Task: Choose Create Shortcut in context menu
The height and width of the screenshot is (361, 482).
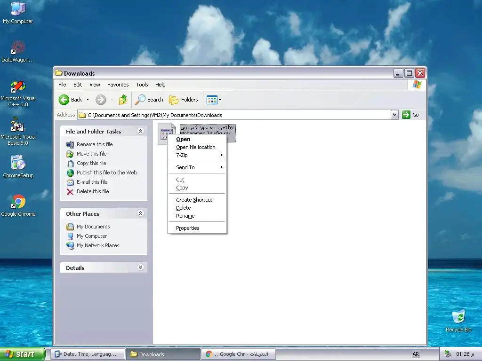Action: coord(197,200)
